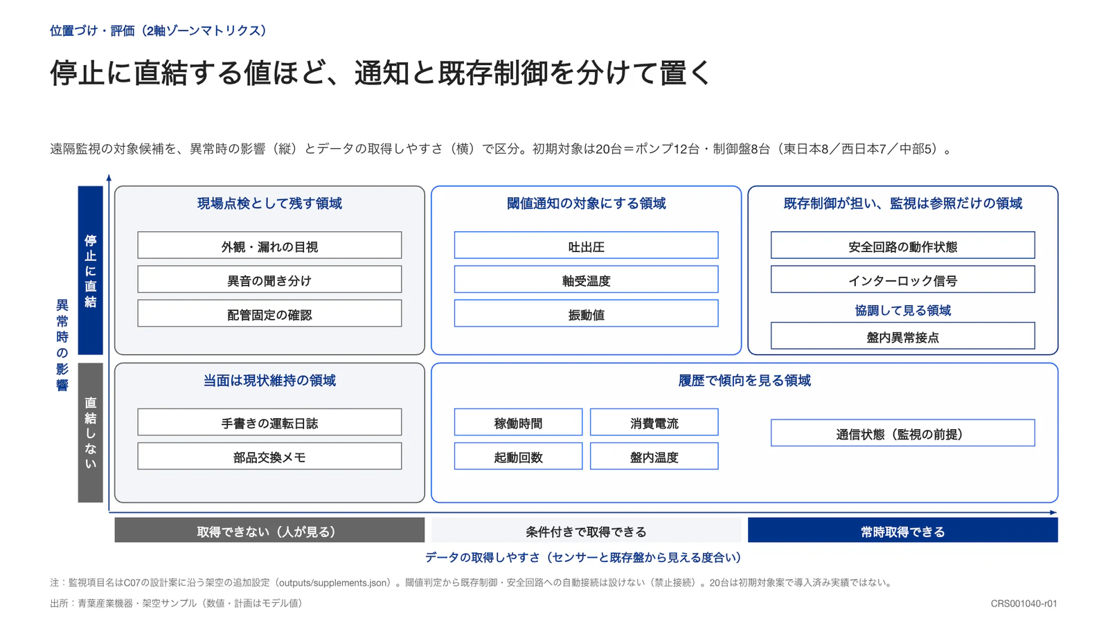Select the 起動回数 item

click(x=518, y=456)
